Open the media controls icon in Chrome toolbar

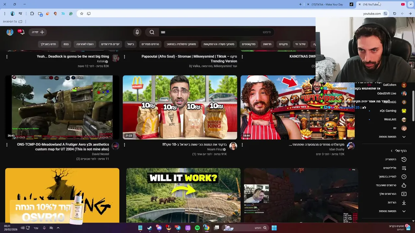click(x=20, y=14)
